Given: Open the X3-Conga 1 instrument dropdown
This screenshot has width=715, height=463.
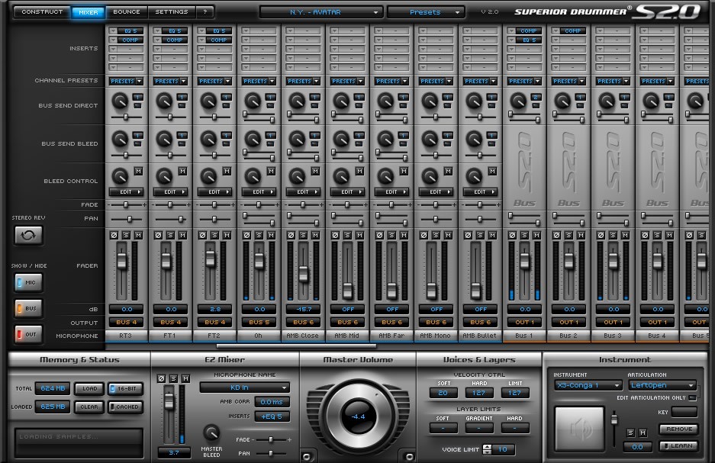Looking at the screenshot, I should pos(588,385).
